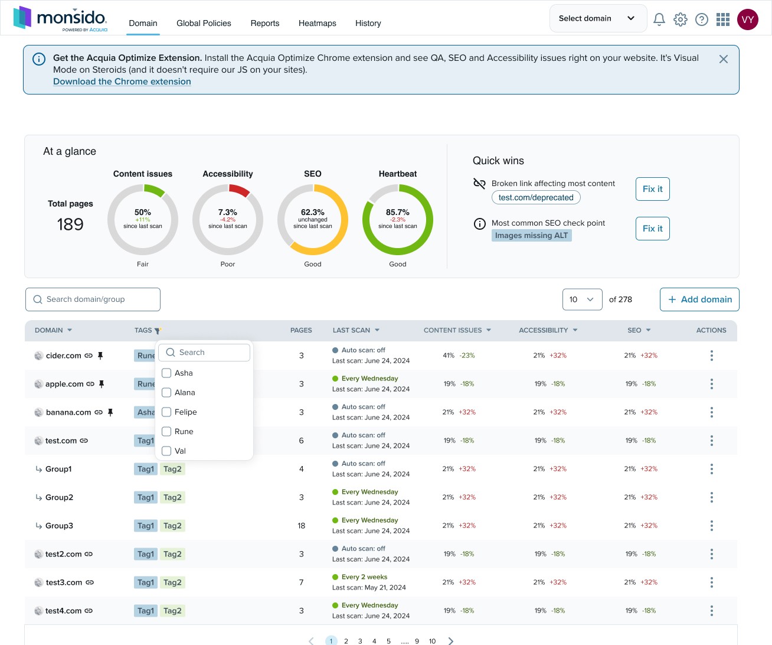Click the Heartbeat 85.7% donut chart
The height and width of the screenshot is (645, 772).
[x=398, y=220]
